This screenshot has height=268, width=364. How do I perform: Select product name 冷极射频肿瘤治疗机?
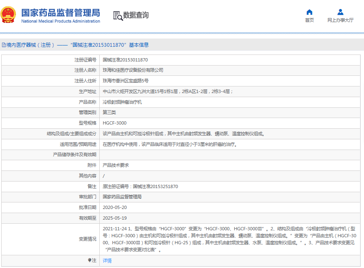coord(122,102)
